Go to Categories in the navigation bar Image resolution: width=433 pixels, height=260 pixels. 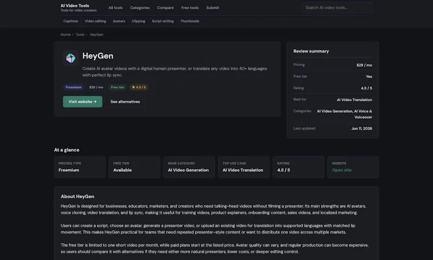tap(140, 8)
